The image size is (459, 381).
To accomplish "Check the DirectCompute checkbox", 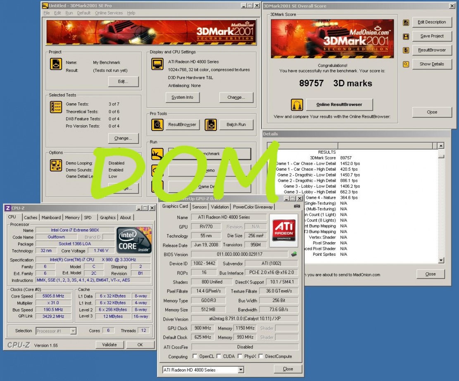I will click(261, 356).
